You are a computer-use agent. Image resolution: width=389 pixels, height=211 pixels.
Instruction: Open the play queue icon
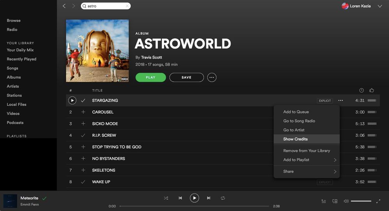point(324,201)
